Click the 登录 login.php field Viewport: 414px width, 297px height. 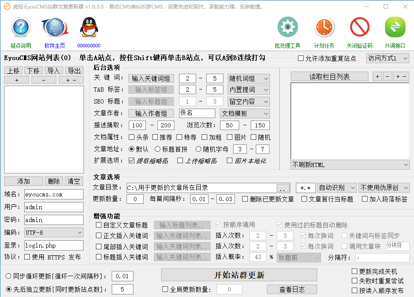click(54, 245)
